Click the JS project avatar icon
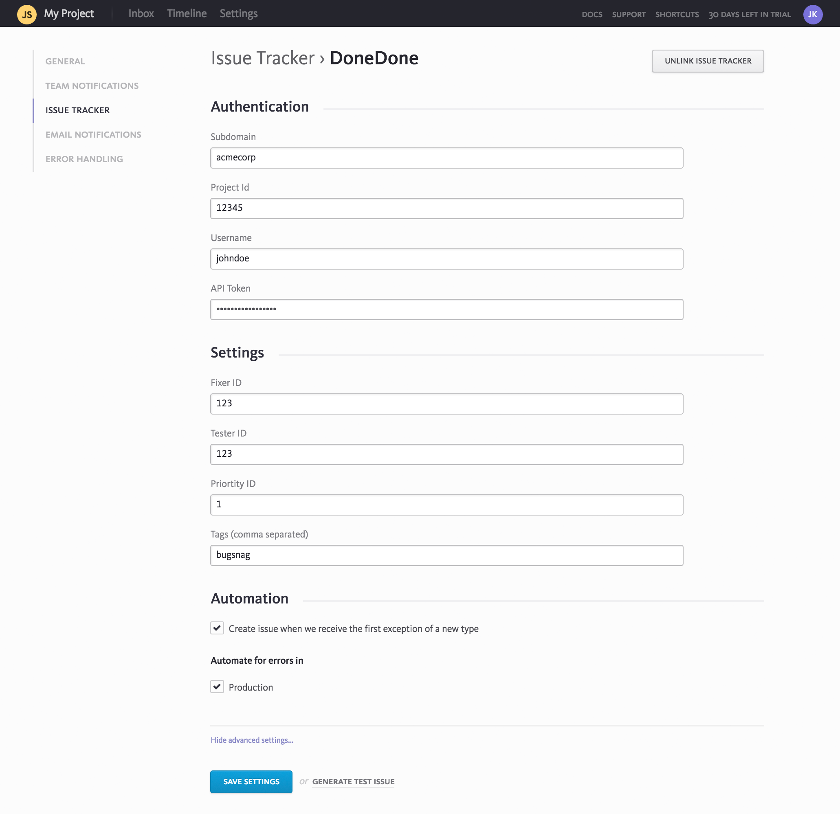The width and height of the screenshot is (840, 814). [x=26, y=14]
